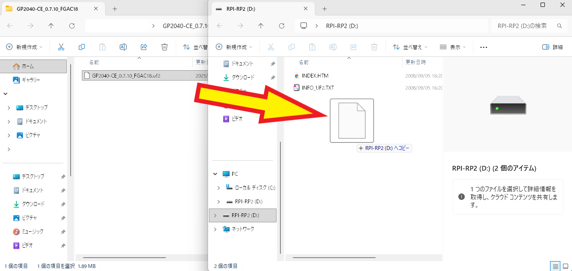Click the share icon in left window toolbar
This screenshot has width=572, height=271.
pyautogui.click(x=144, y=47)
